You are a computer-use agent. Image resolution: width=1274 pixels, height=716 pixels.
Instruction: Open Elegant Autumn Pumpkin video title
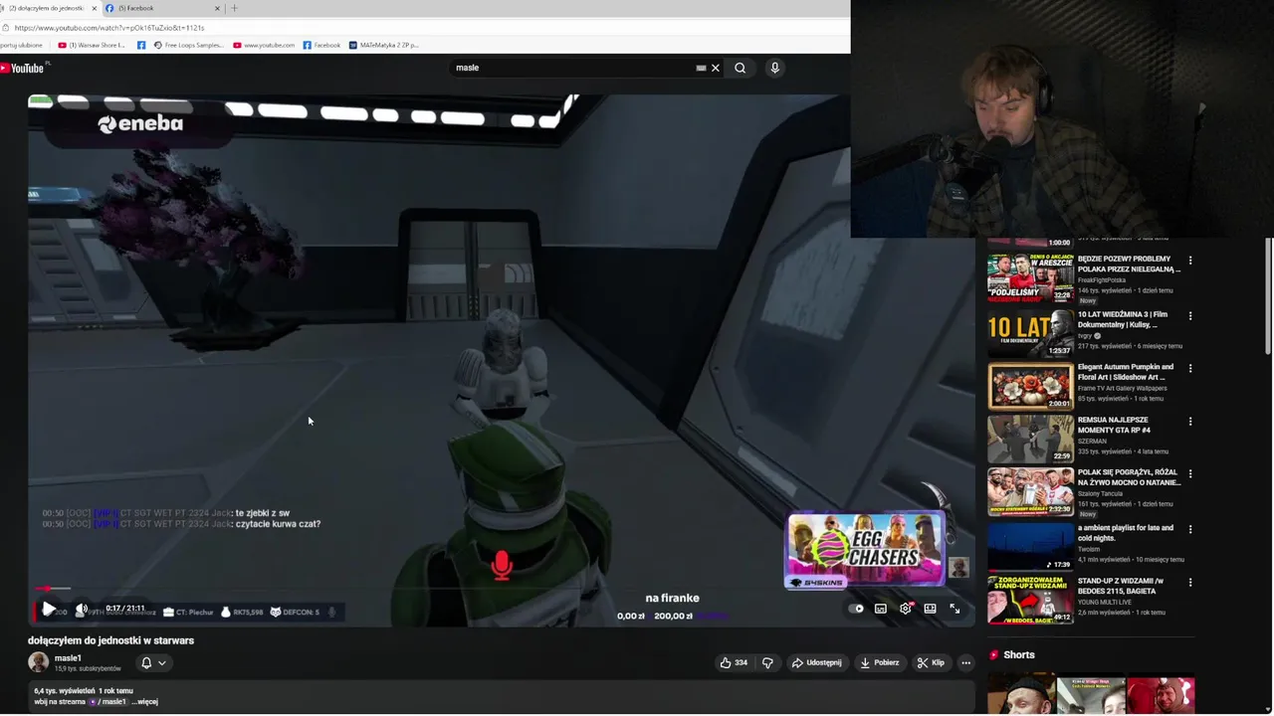click(x=1125, y=372)
